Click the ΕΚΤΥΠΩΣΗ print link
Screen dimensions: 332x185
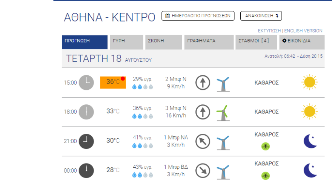pos(270,31)
